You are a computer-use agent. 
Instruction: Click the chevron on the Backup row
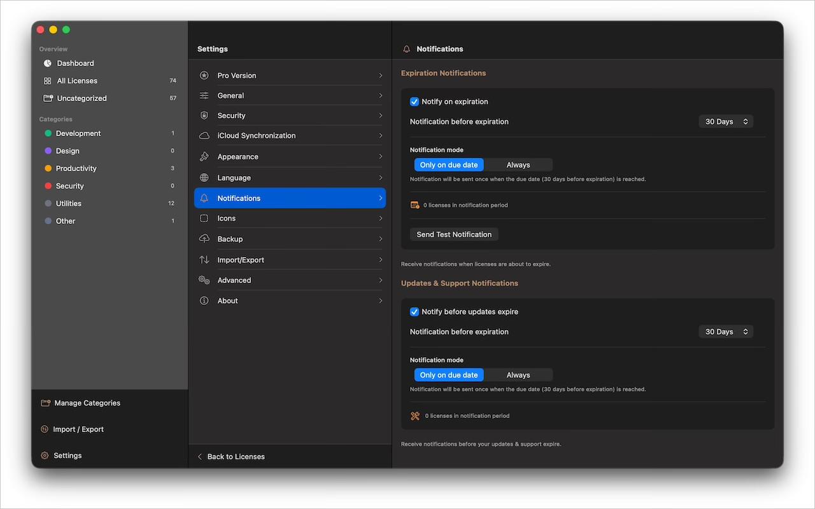pyautogui.click(x=381, y=239)
